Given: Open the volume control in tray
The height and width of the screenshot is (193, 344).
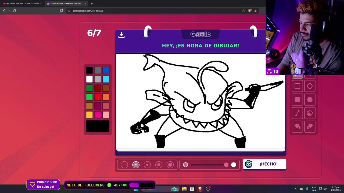Looking at the screenshot, I should click(x=325, y=189).
